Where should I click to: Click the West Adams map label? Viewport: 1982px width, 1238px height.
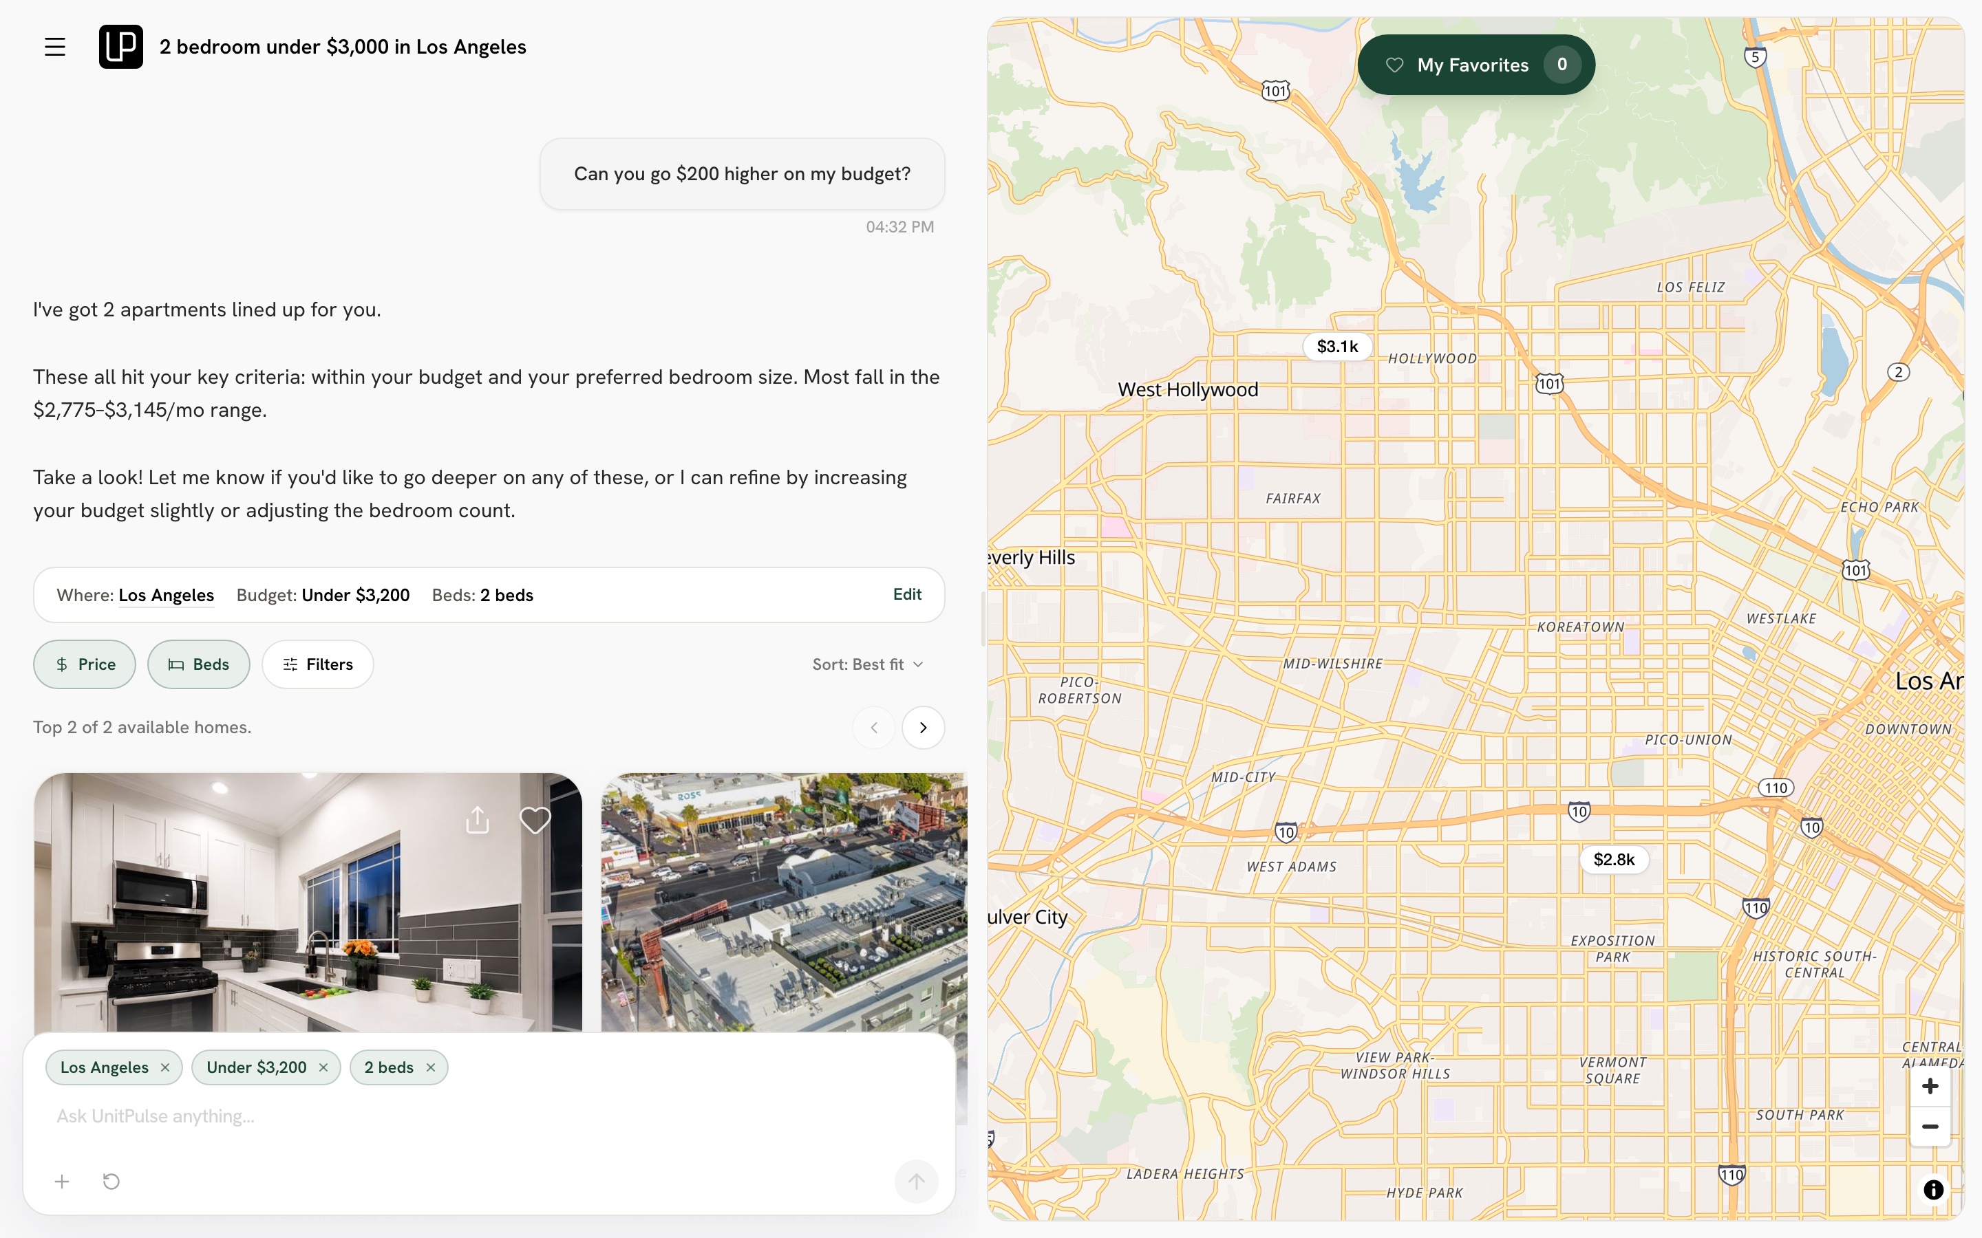click(x=1292, y=867)
